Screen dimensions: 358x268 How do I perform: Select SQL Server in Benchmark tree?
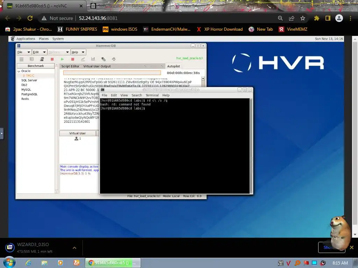tap(29, 80)
